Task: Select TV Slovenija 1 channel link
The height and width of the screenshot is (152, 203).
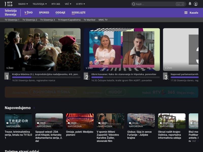Action: [x=12, y=20]
